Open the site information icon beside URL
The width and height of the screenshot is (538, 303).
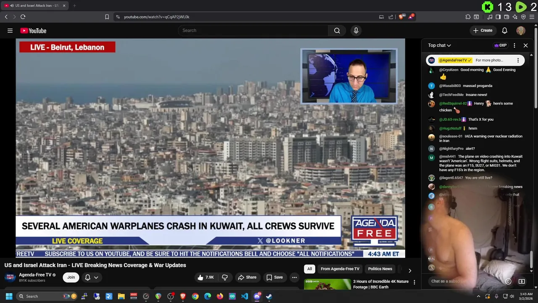[118, 17]
